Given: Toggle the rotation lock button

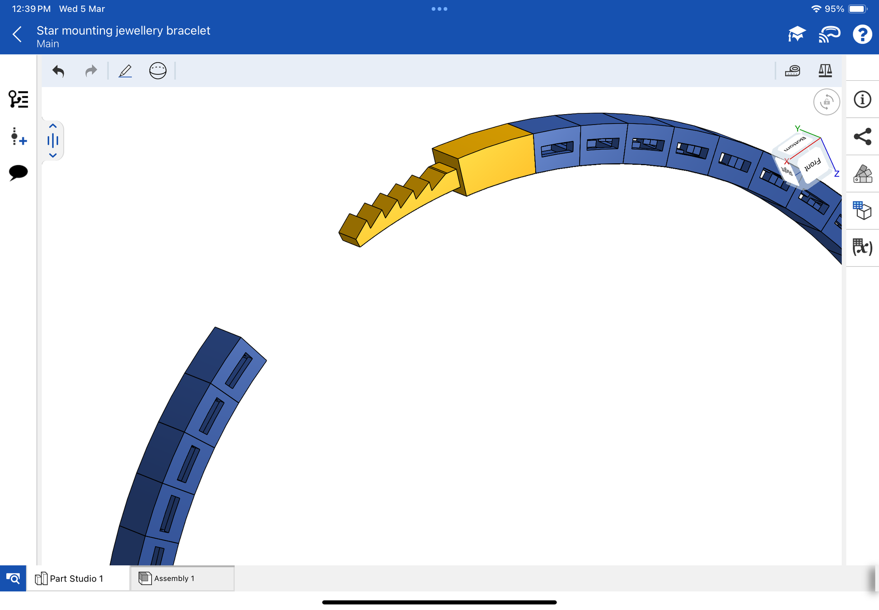Looking at the screenshot, I should point(826,102).
